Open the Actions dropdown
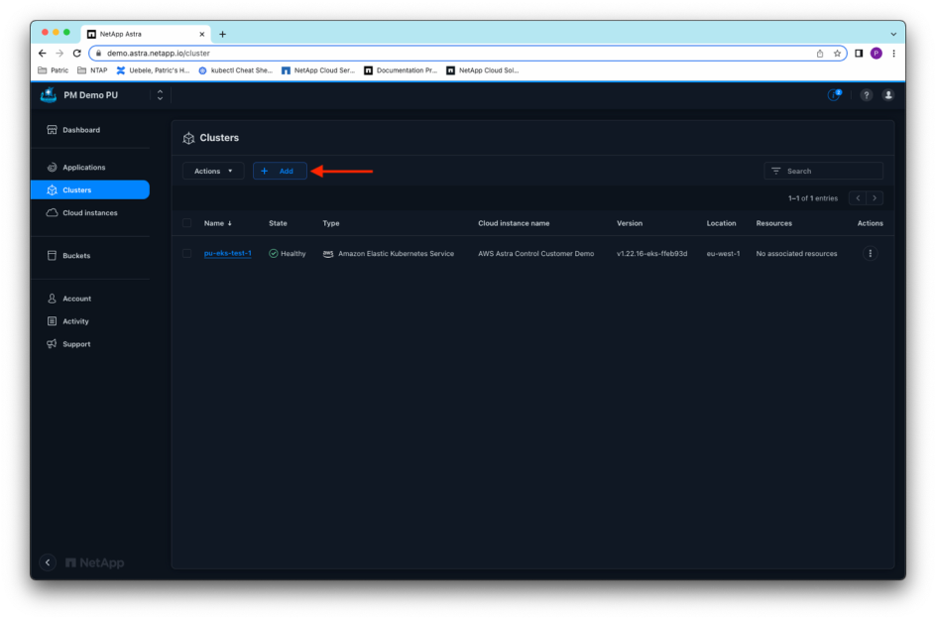 pos(213,171)
